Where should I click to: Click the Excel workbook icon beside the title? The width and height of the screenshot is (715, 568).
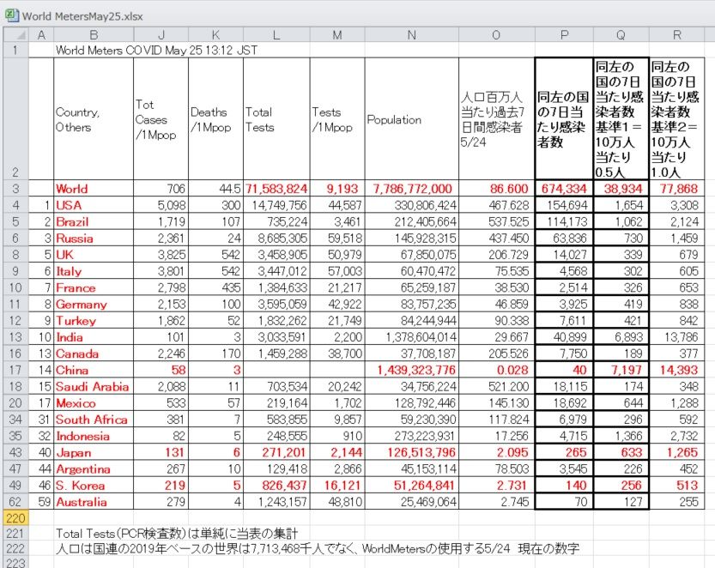(x=11, y=15)
